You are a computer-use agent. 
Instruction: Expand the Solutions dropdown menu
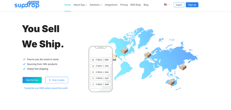[96, 5]
